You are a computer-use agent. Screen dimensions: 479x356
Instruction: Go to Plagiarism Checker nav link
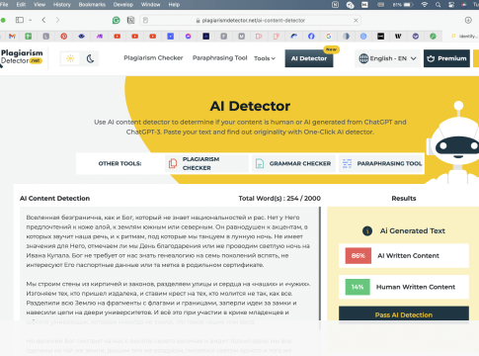click(x=153, y=58)
